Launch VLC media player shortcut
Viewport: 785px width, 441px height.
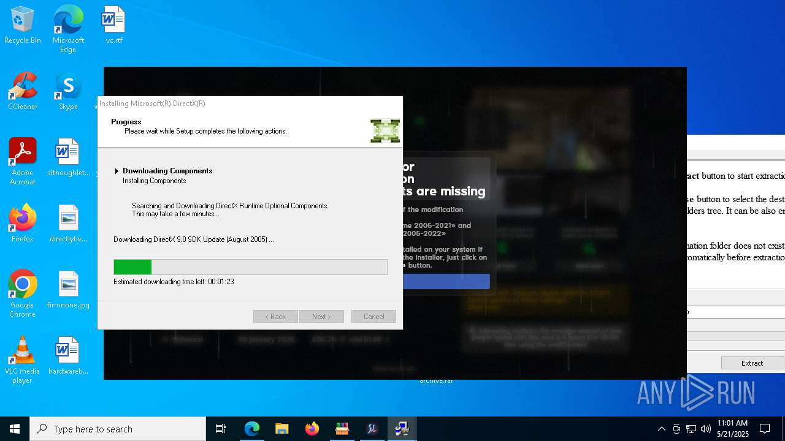[23, 360]
